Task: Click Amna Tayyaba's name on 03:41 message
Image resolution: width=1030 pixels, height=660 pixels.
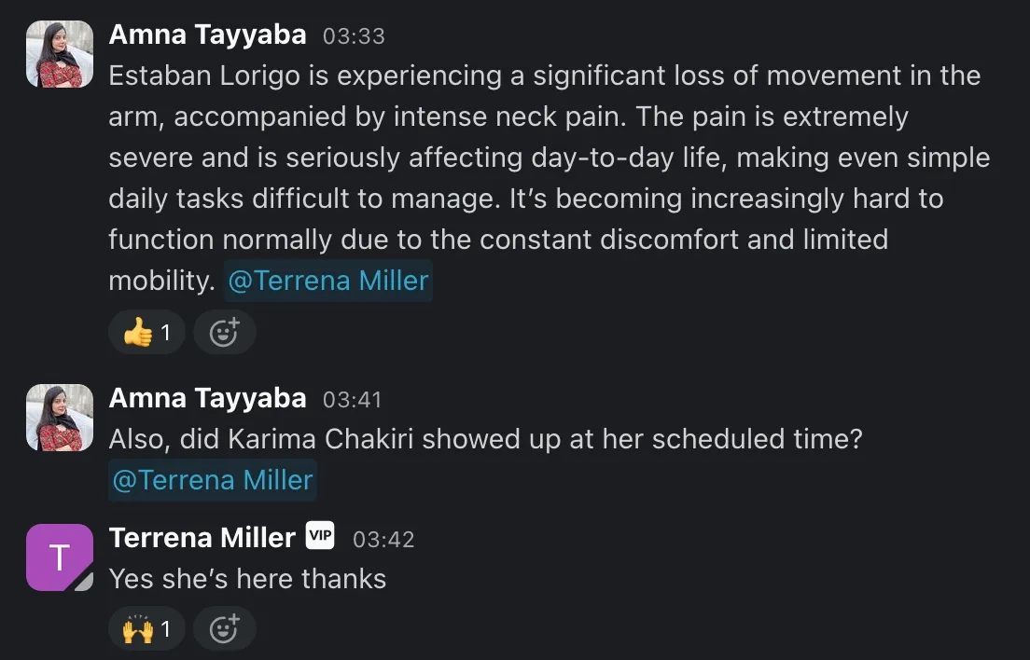Action: click(207, 398)
